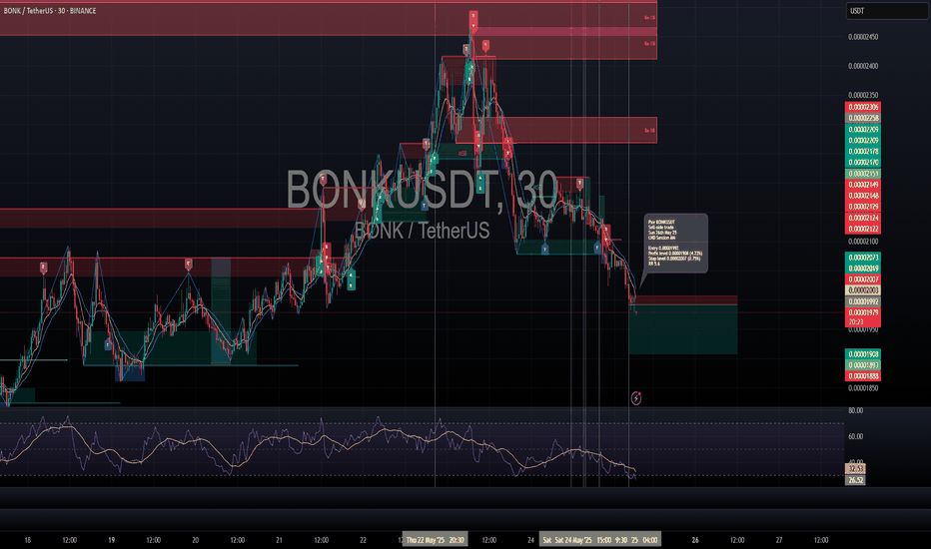
Task: Click the 0.00002003 cream price label
Action: (x=863, y=290)
